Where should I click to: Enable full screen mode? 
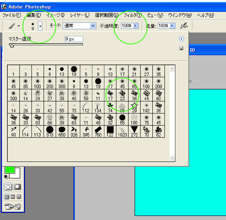19,197
